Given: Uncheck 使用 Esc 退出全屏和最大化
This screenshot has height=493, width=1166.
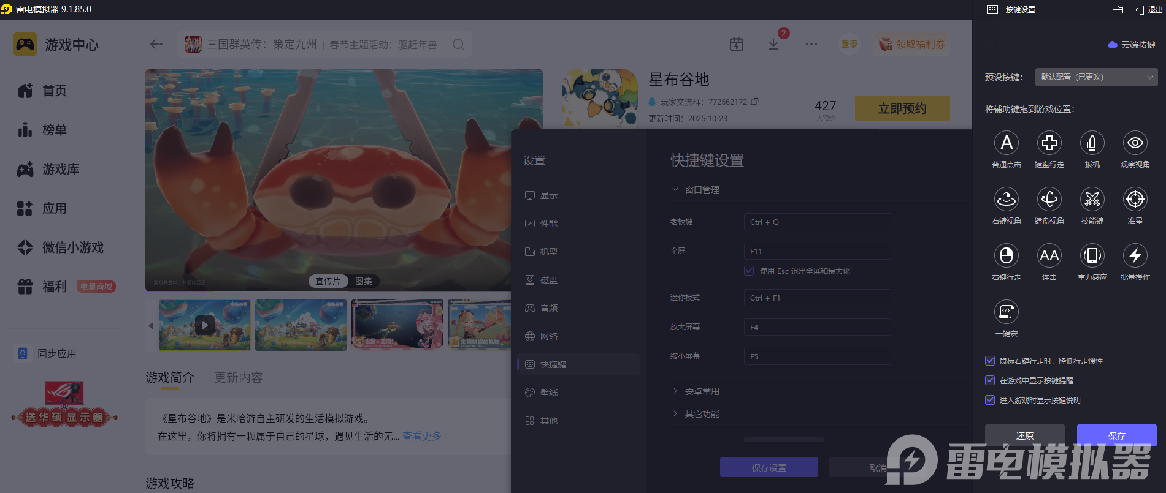Looking at the screenshot, I should coord(749,271).
